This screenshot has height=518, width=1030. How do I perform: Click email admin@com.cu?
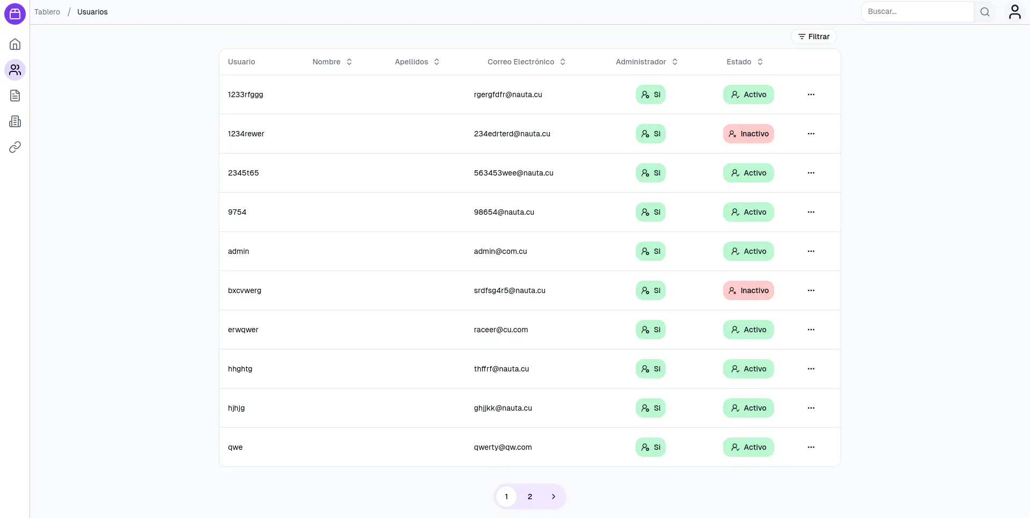coord(501,251)
